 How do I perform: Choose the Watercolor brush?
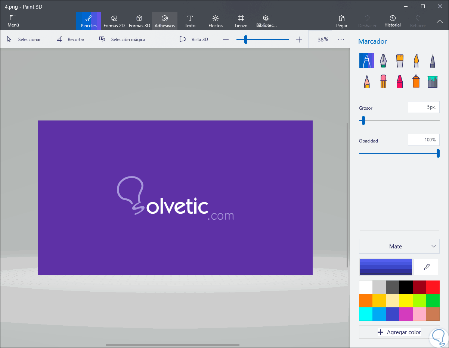click(x=416, y=60)
